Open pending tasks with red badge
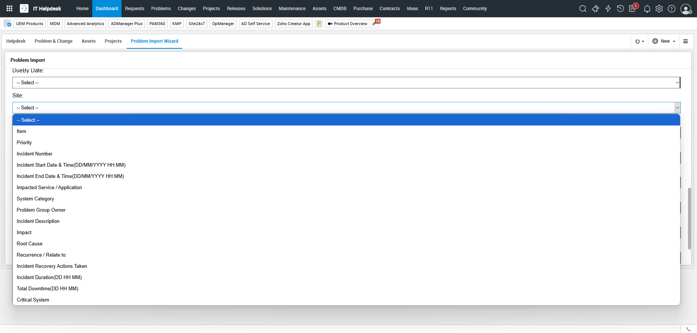Image resolution: width=697 pixels, height=333 pixels. (x=633, y=9)
